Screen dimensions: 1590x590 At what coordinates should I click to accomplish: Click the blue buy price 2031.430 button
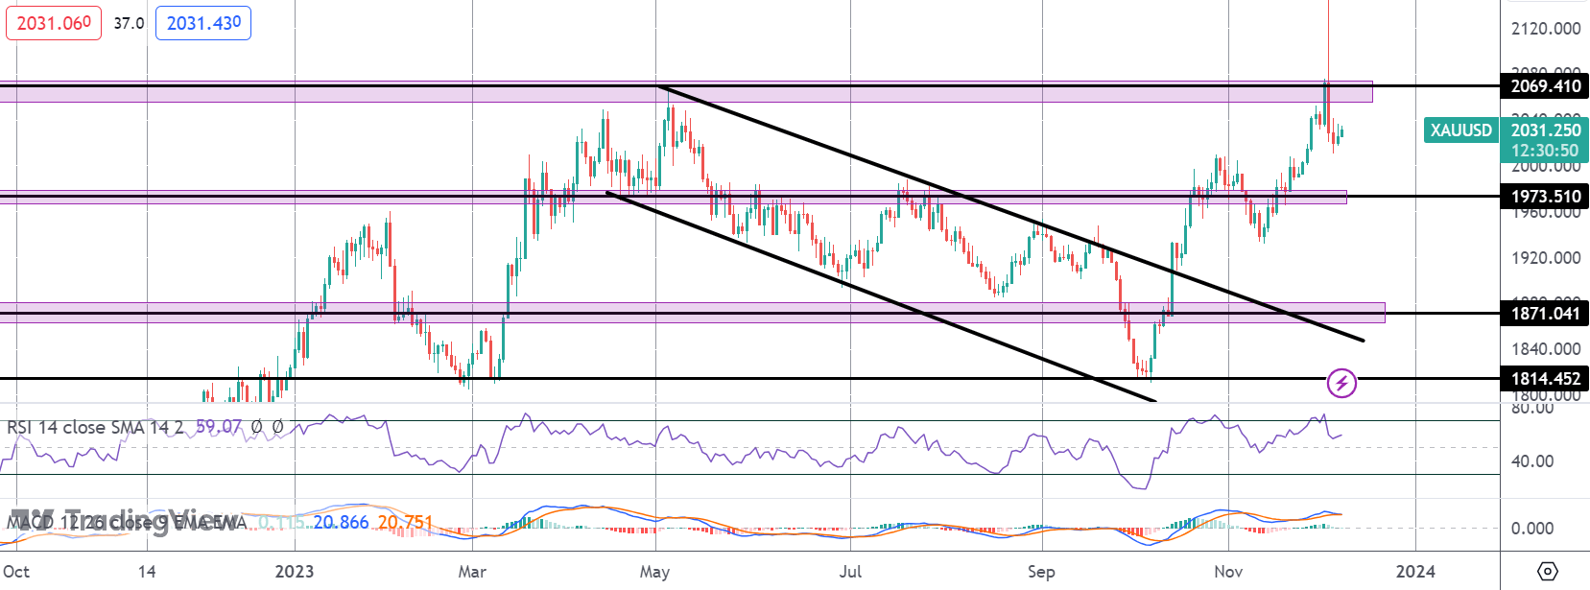coord(203,22)
